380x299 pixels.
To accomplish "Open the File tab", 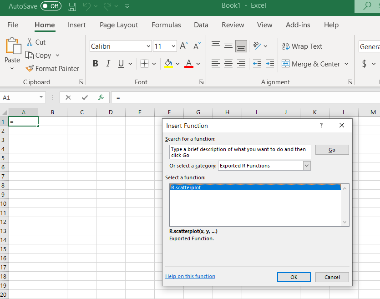I will 13,25.
